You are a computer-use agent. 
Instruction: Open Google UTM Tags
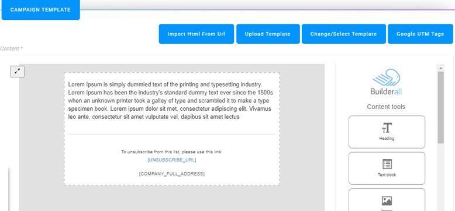tap(420, 34)
